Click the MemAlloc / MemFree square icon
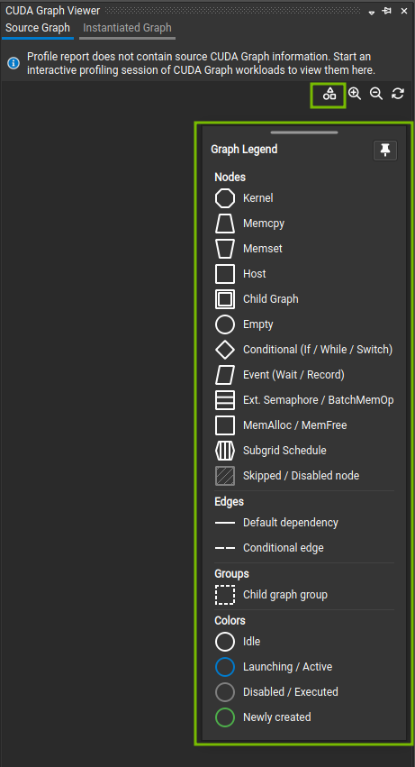 (225, 425)
